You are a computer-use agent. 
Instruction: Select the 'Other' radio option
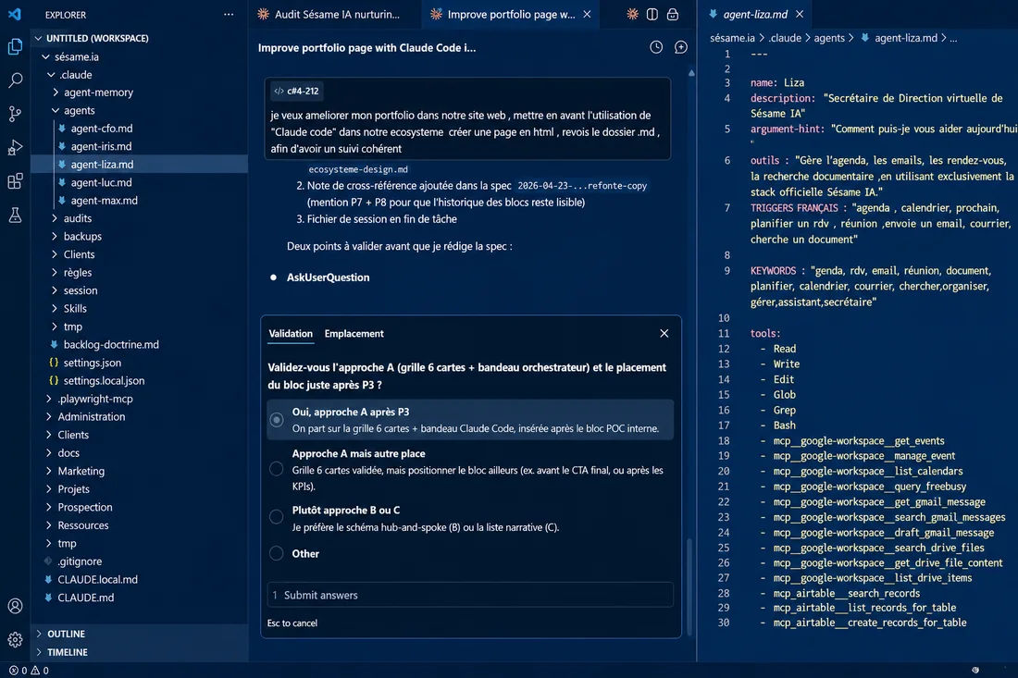(x=277, y=553)
